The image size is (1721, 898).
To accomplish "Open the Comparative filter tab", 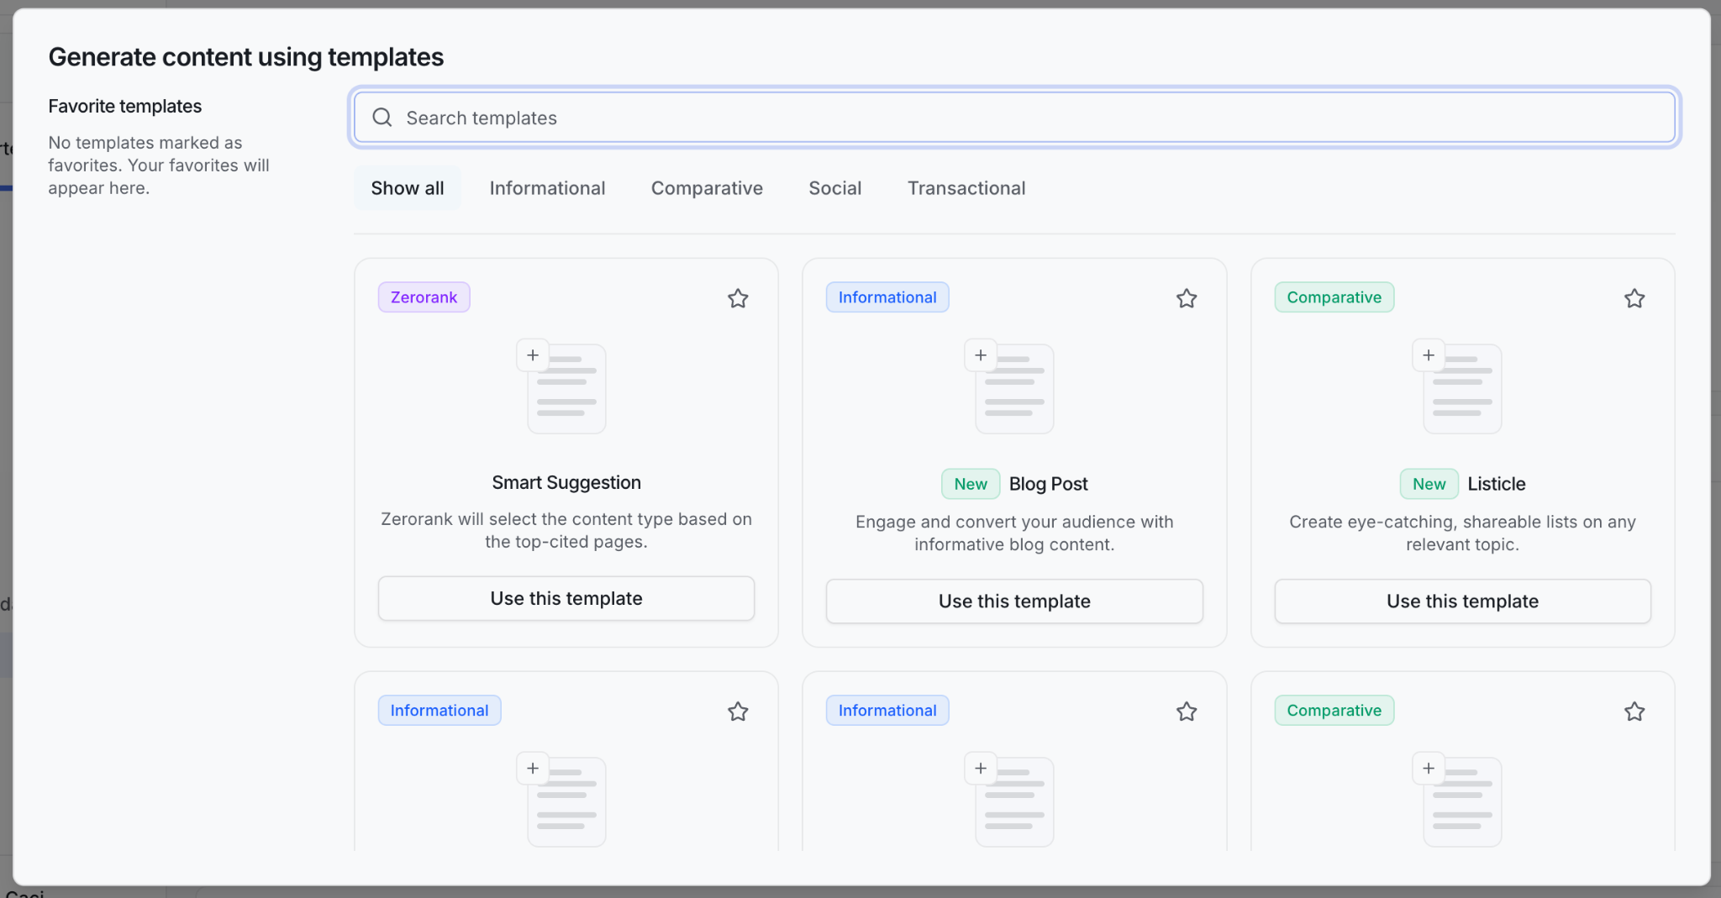I will point(707,188).
